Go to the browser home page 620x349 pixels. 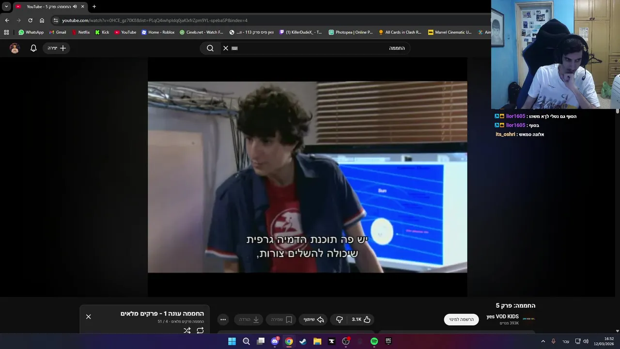click(42, 20)
